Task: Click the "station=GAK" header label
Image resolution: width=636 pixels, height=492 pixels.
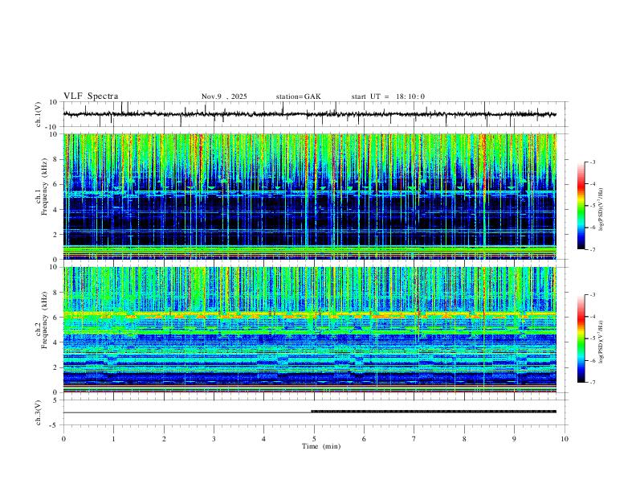Action: click(x=298, y=96)
